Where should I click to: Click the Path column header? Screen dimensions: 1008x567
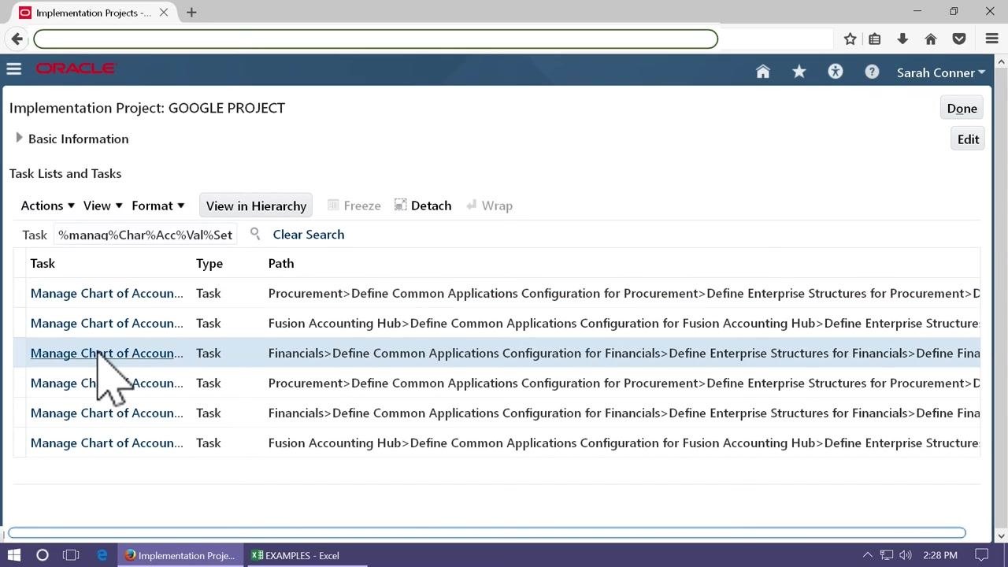point(281,263)
